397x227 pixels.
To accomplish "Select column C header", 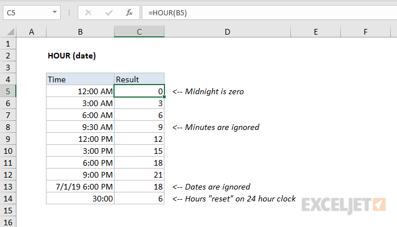I will (x=140, y=32).
